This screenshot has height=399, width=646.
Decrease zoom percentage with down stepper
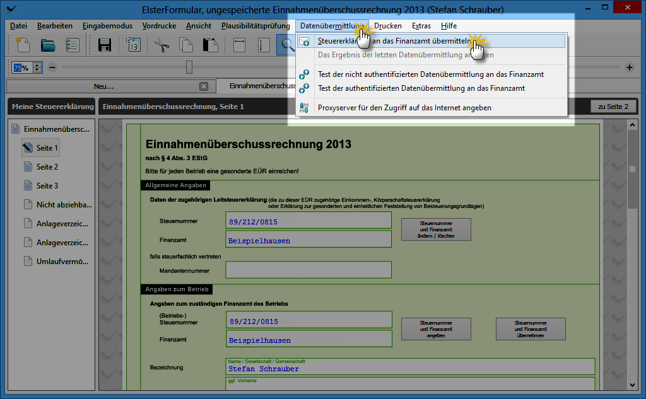[37, 70]
